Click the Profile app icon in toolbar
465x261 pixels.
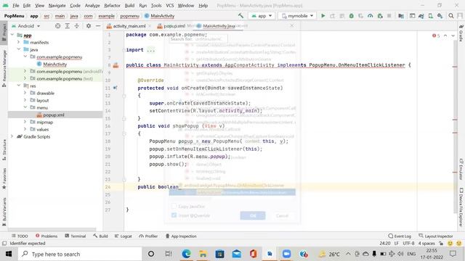point(371,16)
